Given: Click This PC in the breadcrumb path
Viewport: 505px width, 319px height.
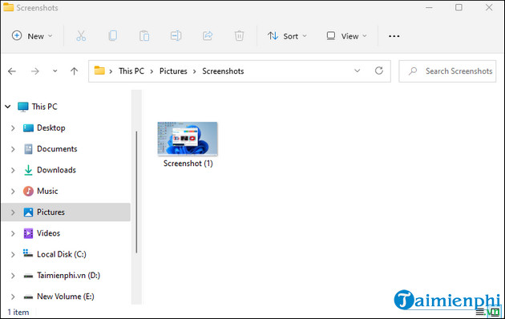Looking at the screenshot, I should 131,71.
